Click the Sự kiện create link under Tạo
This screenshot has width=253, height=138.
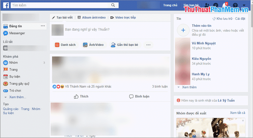pos(8,113)
